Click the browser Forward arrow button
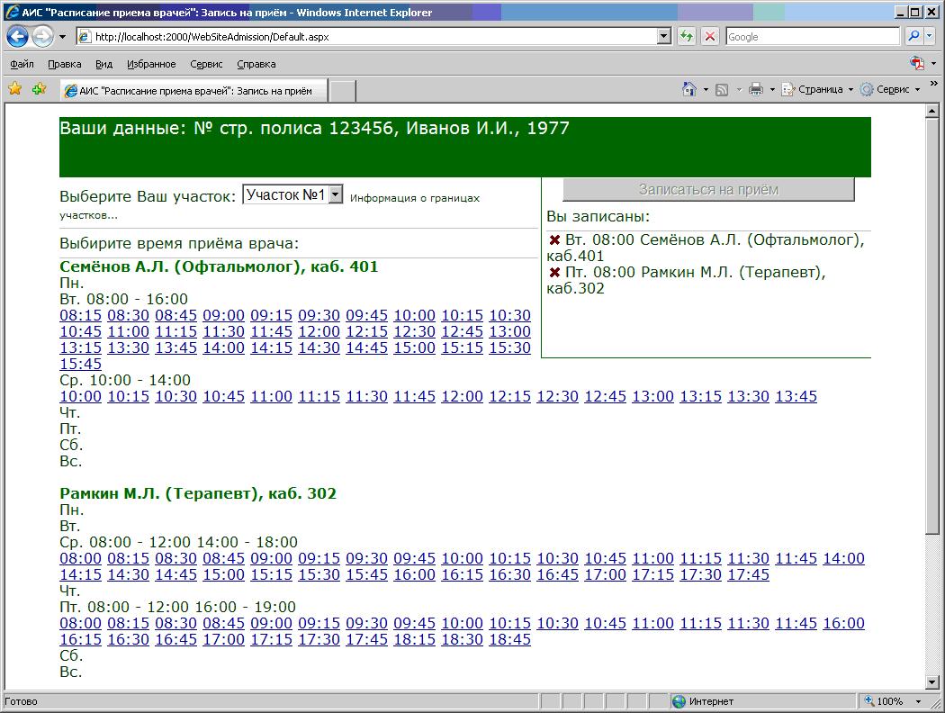Image resolution: width=945 pixels, height=713 pixels. point(42,37)
